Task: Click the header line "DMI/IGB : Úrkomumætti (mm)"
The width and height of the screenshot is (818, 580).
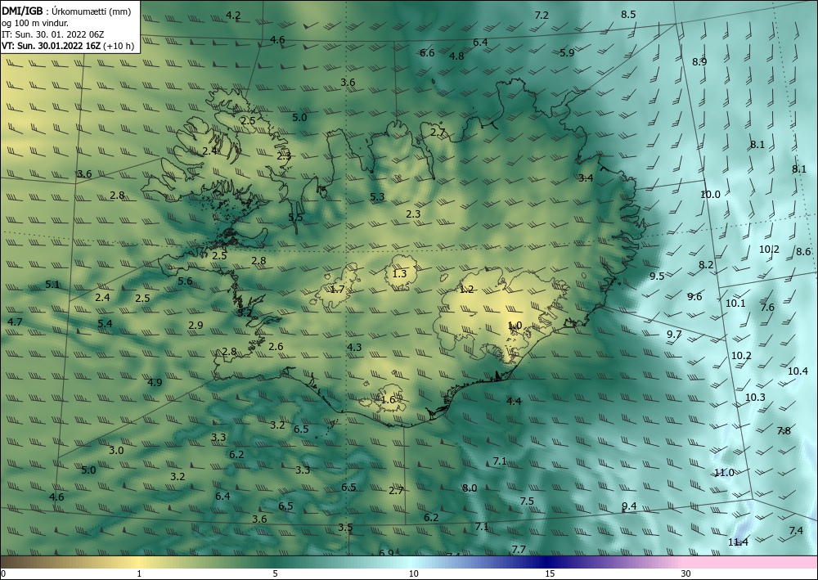Action: (66, 11)
